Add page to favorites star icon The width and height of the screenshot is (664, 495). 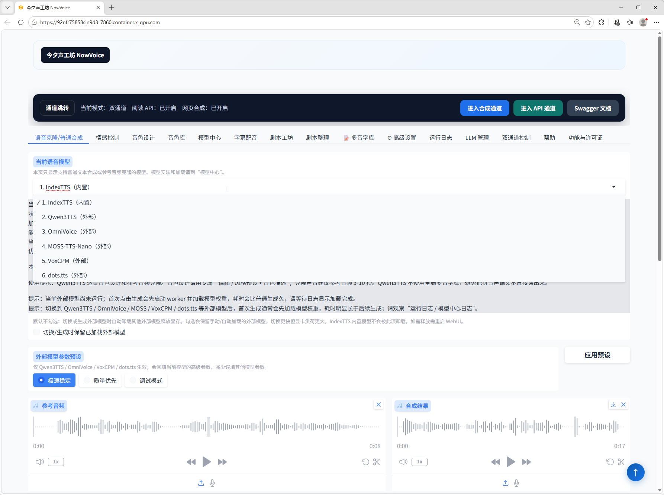click(588, 22)
